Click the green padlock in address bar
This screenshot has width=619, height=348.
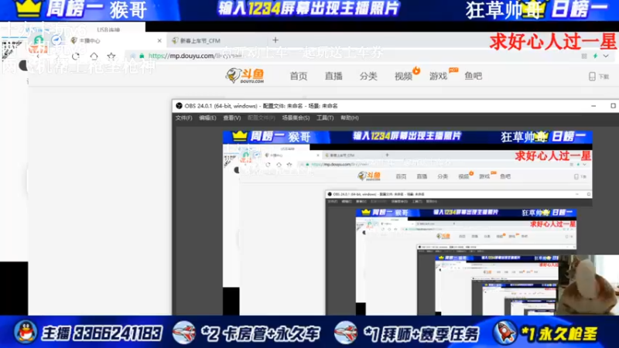click(x=142, y=56)
